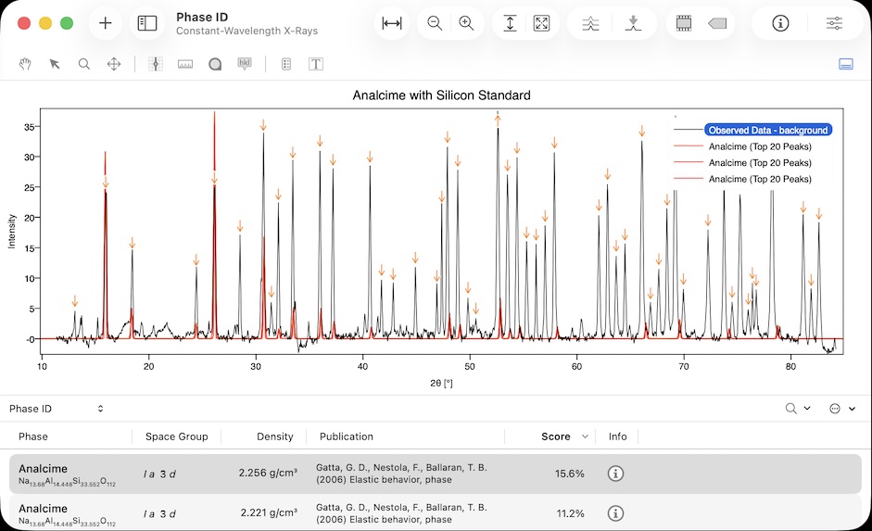Screen dimensions: 872x531
Task: Select the arrow pointer tool
Action: point(55,64)
